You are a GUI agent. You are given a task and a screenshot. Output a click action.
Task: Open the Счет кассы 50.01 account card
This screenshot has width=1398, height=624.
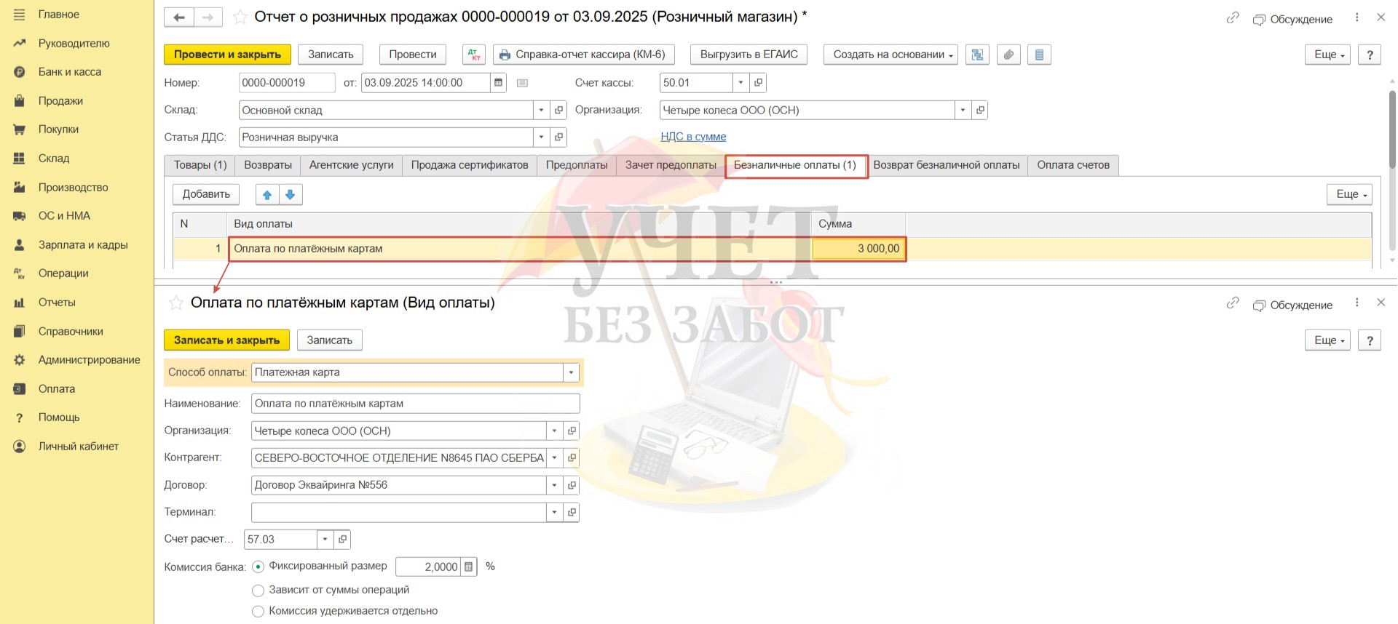(758, 83)
